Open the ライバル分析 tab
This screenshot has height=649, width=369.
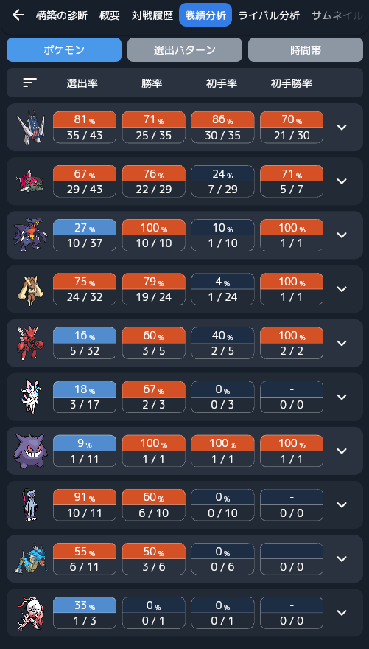pos(269,15)
